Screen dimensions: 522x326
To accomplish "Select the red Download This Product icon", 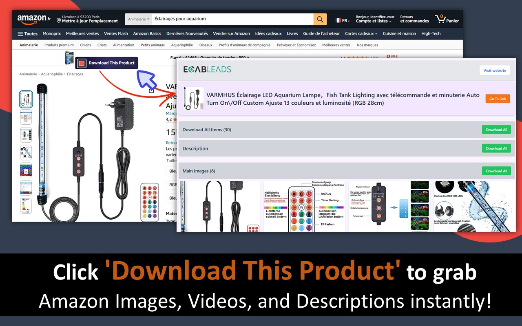I will [x=82, y=63].
